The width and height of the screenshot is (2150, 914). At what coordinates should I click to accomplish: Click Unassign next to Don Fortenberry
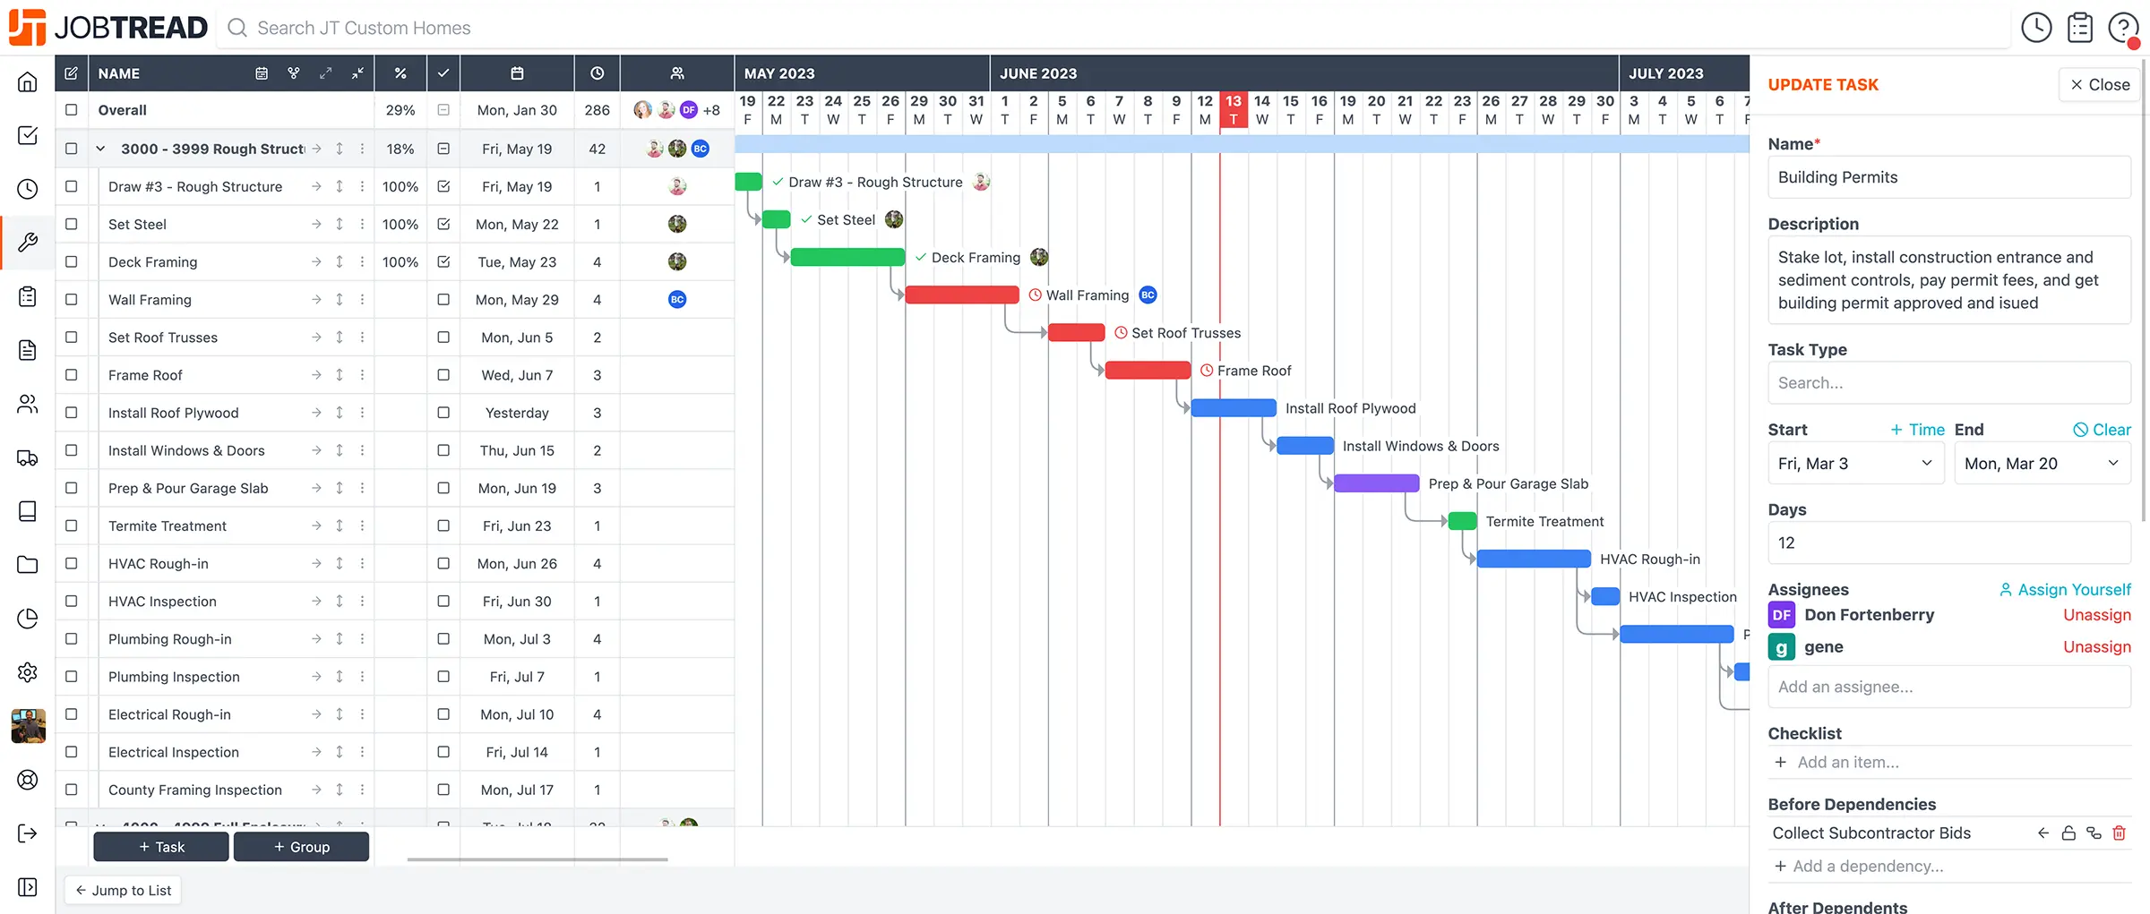pos(2096,615)
